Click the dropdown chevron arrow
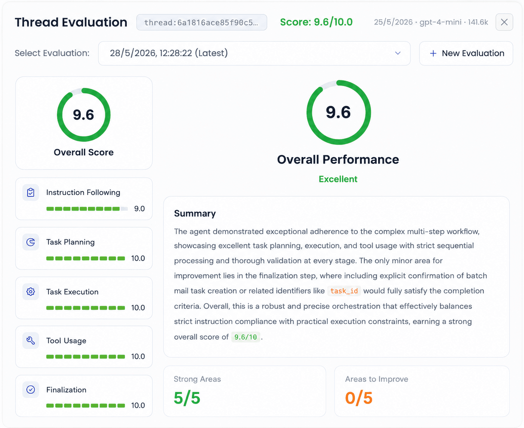This screenshot has height=428, width=524. [x=398, y=53]
